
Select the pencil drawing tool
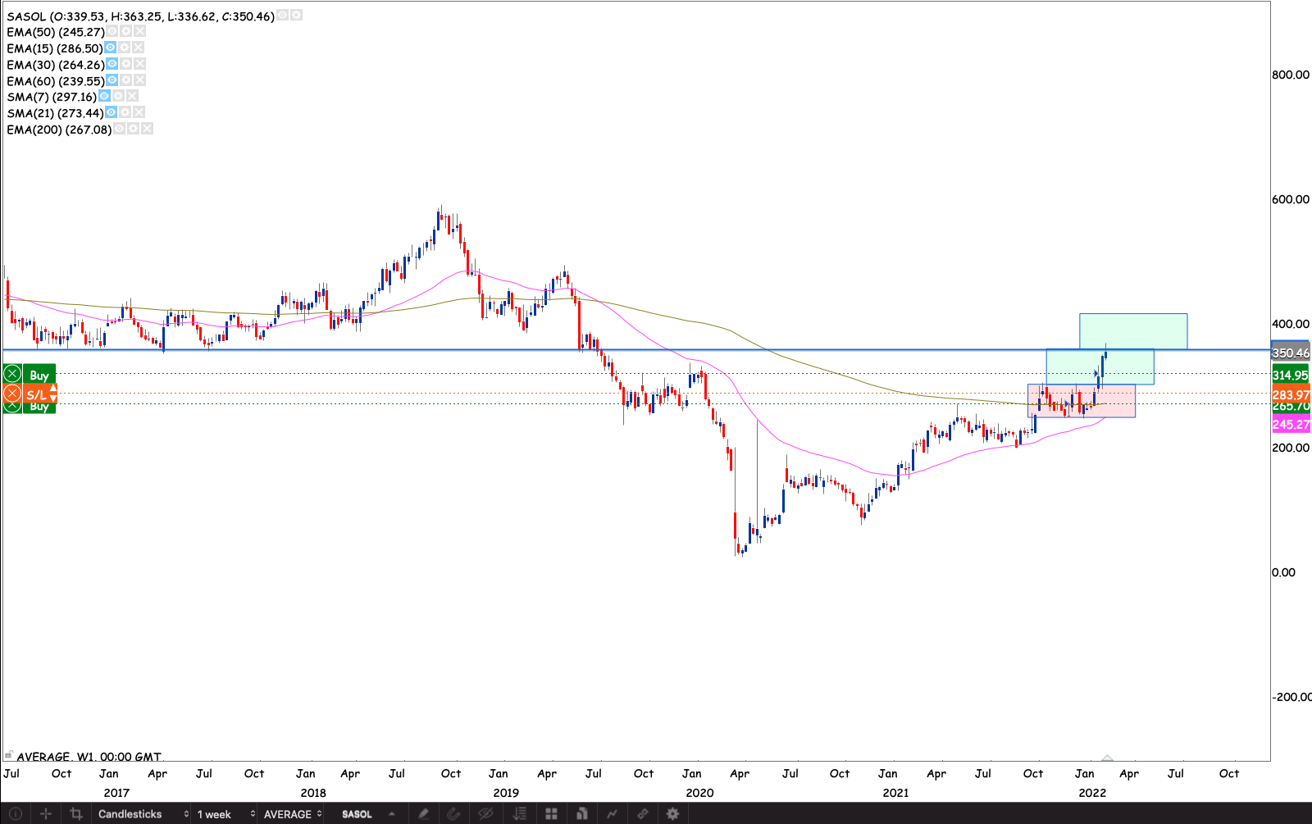pos(423,814)
